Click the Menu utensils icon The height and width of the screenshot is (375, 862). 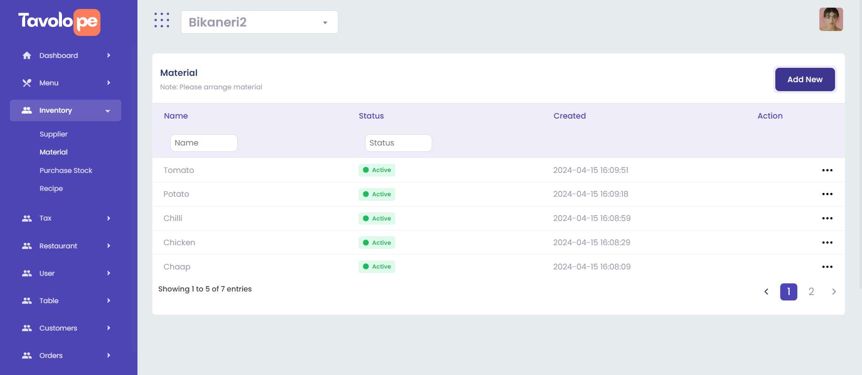coord(27,83)
